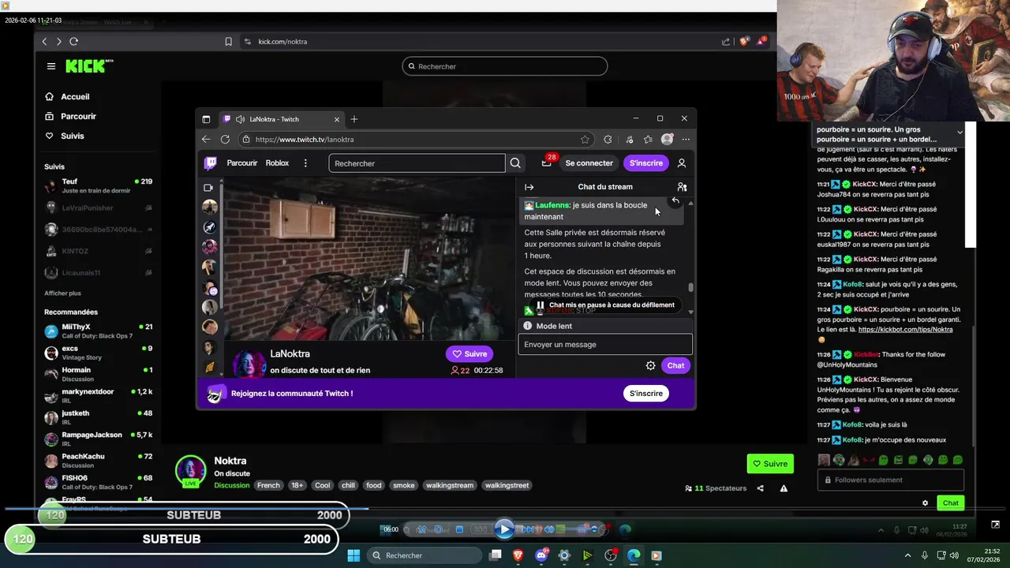The image size is (1010, 568).
Task: Click Envoyer un message field
Action: [605, 345]
